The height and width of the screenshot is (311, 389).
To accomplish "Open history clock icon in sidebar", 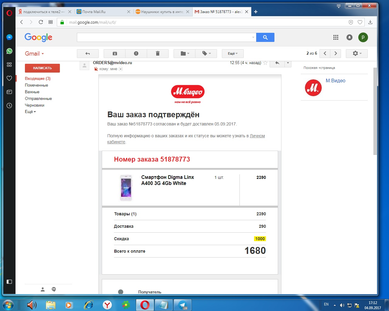I will pyautogui.click(x=9, y=105).
